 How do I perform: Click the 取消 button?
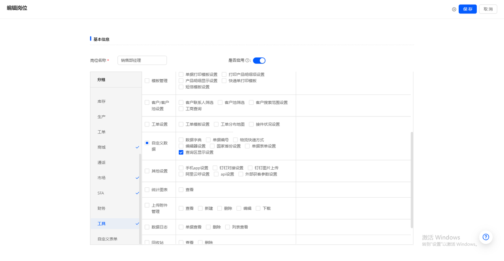coord(488,9)
